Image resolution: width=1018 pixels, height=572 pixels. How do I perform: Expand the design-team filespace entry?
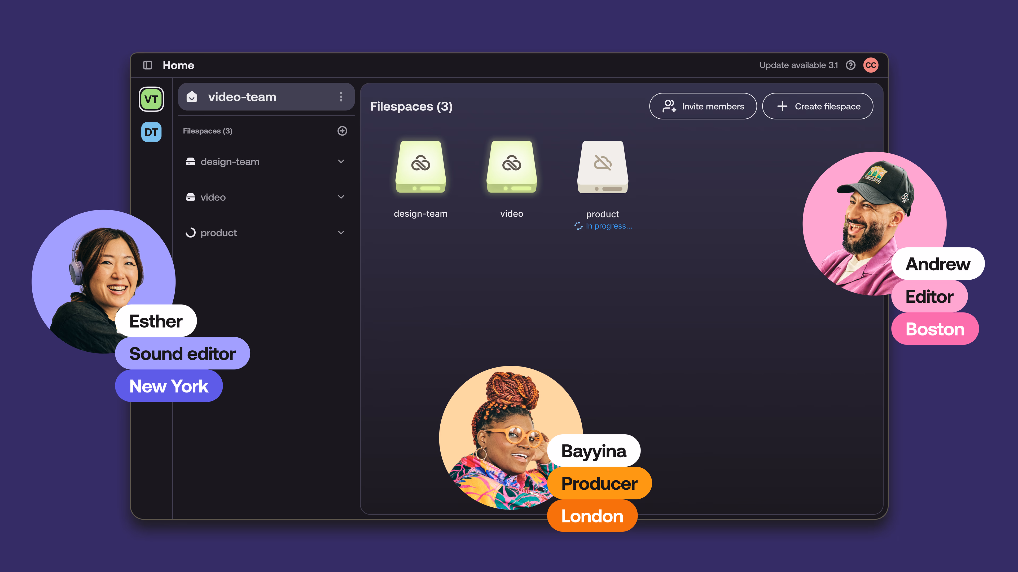[341, 162]
